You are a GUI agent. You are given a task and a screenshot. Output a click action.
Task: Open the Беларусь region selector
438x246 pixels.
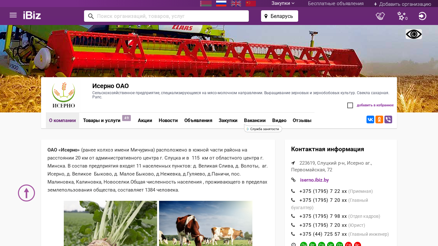[280, 16]
